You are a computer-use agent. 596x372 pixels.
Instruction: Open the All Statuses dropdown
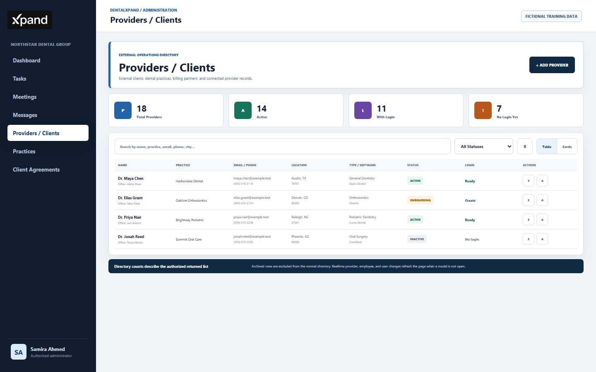tap(484, 146)
